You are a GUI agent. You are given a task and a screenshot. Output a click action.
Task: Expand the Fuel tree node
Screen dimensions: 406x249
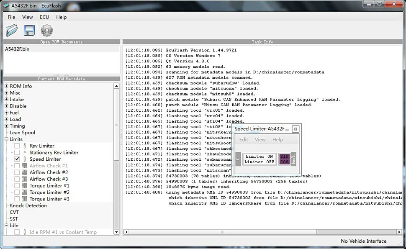coord(7,113)
